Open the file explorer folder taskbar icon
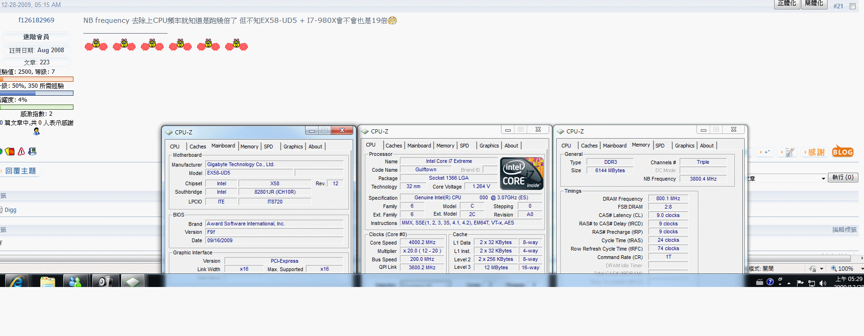The height and width of the screenshot is (336, 864). [x=48, y=281]
